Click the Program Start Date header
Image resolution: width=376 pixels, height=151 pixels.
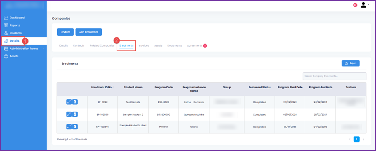[290, 88]
